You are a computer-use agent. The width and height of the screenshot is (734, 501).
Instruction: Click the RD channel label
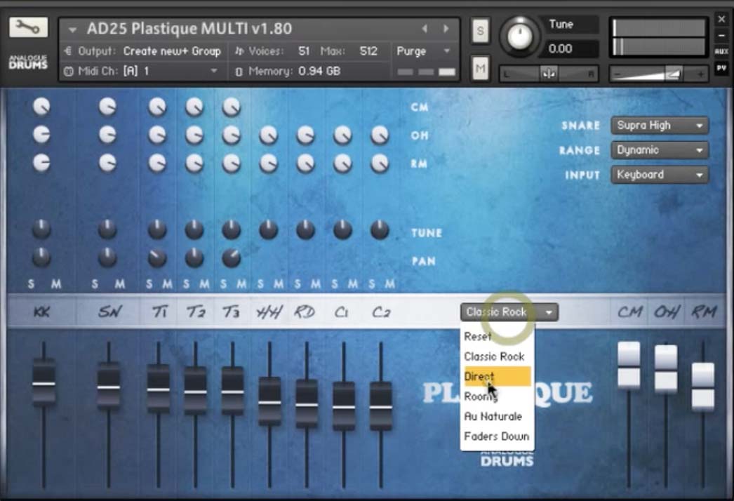point(305,312)
